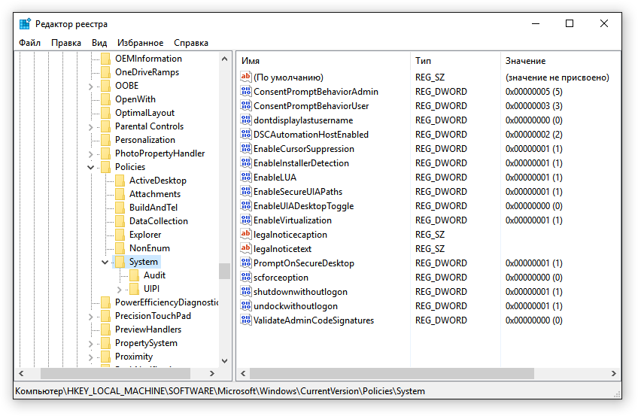Expand the UIPI key

(x=119, y=290)
